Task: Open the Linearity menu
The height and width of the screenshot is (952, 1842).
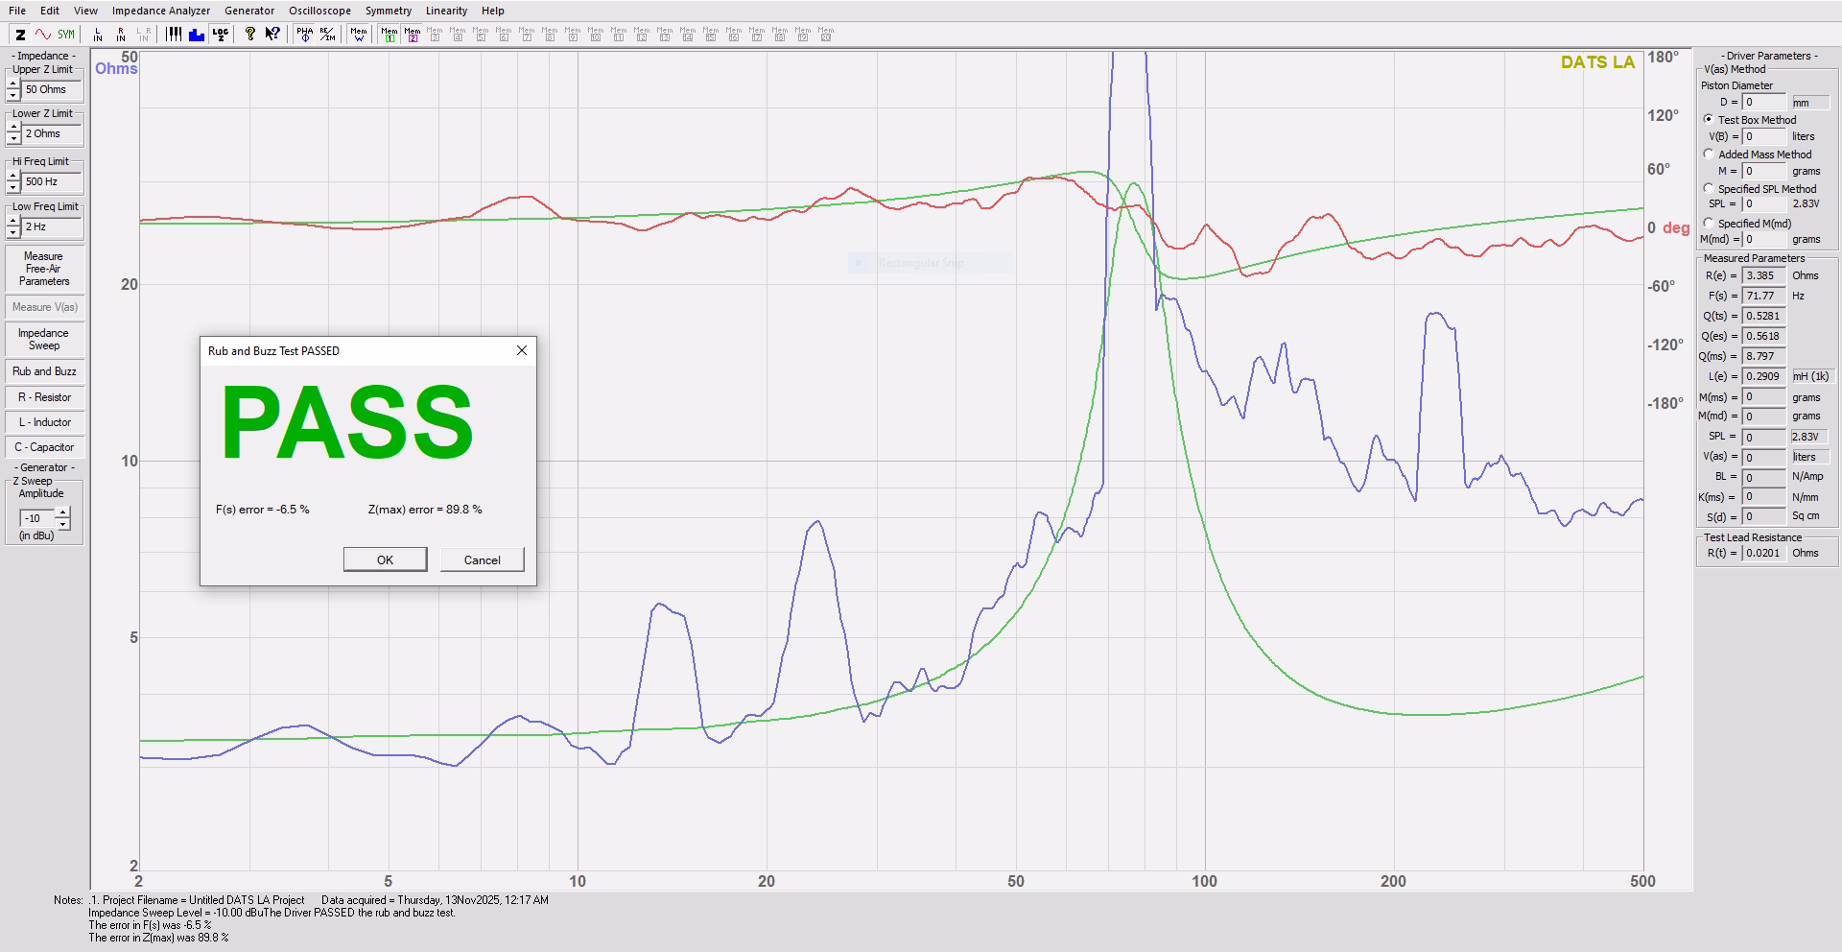Action: pos(446,11)
